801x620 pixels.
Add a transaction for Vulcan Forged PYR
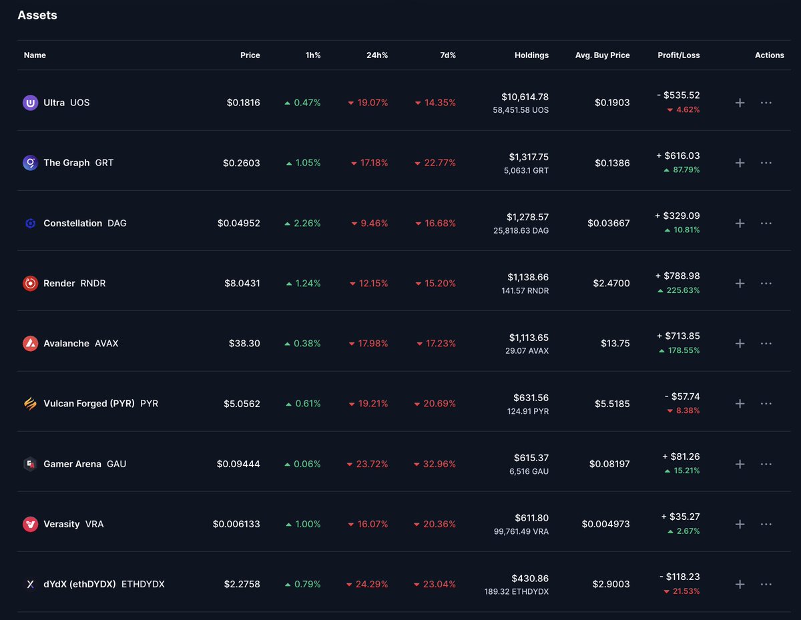tap(740, 403)
